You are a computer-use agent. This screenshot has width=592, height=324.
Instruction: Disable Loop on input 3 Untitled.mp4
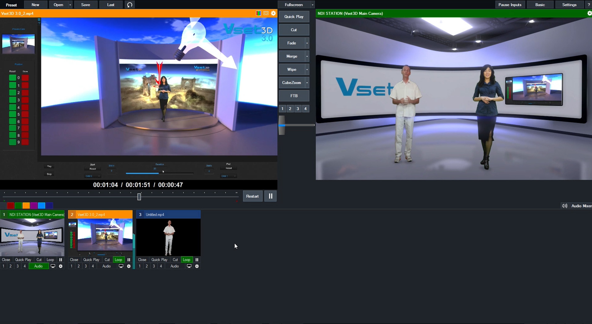tap(186, 260)
